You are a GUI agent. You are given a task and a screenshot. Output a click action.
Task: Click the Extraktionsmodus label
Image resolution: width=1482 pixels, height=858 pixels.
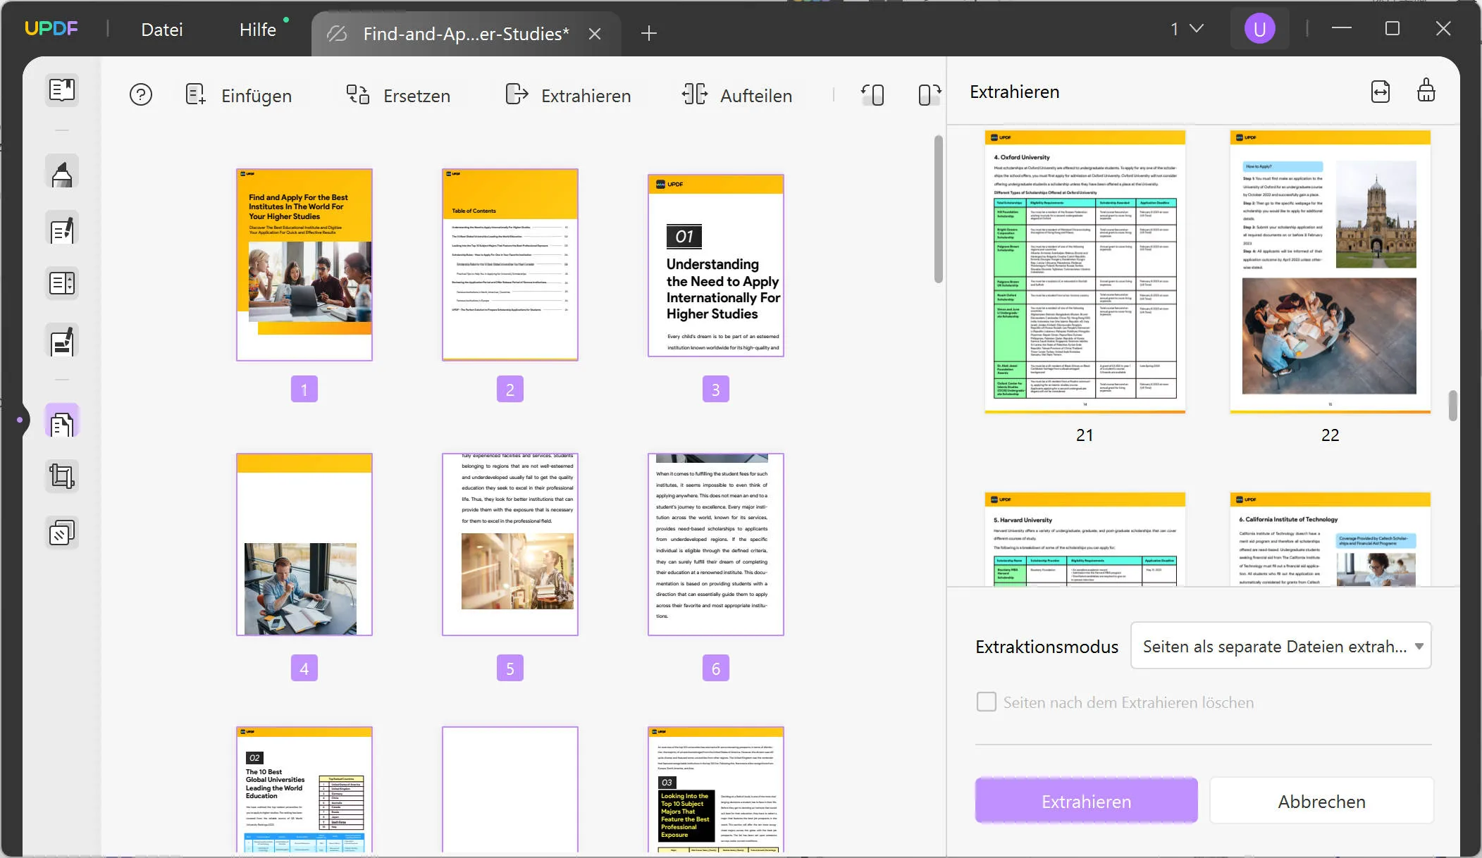[1046, 647]
